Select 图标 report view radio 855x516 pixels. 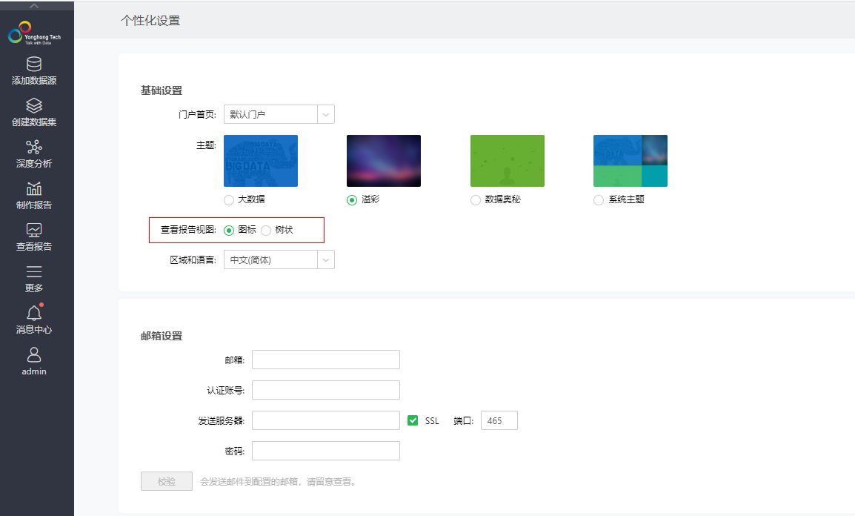229,230
